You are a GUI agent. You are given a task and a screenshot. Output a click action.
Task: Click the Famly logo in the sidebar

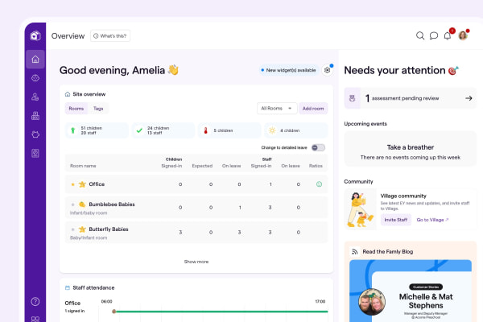[35, 35]
